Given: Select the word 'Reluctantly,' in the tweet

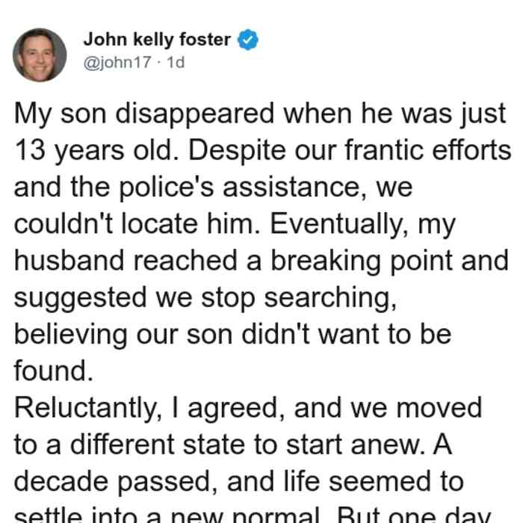Looking at the screenshot, I should (88, 408).
